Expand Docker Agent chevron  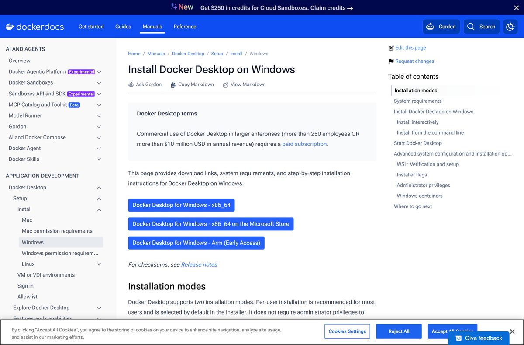99,148
